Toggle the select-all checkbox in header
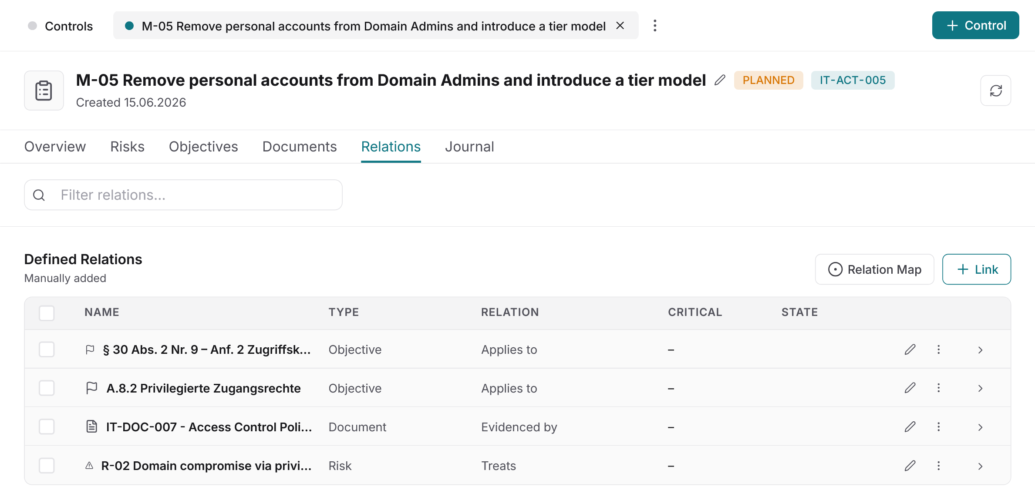Image resolution: width=1035 pixels, height=497 pixels. pos(47,313)
